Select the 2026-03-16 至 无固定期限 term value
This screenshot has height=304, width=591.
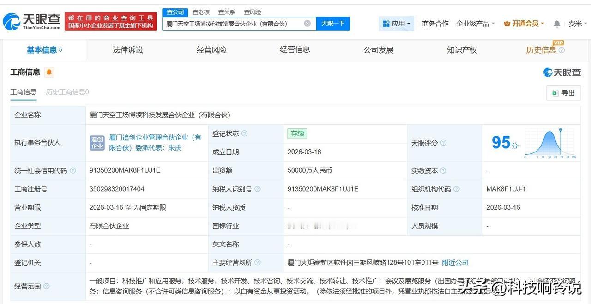coord(127,207)
